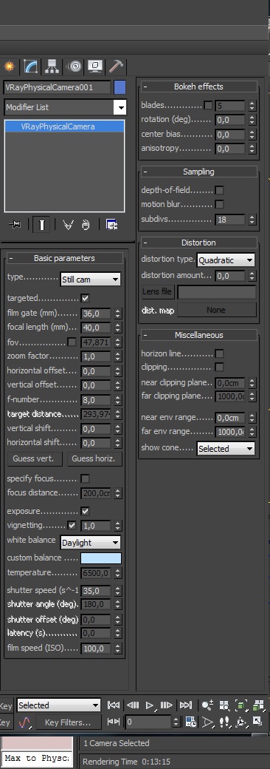Click Zoom Extents Selected icon
This screenshot has height=769, width=270.
tap(241, 705)
